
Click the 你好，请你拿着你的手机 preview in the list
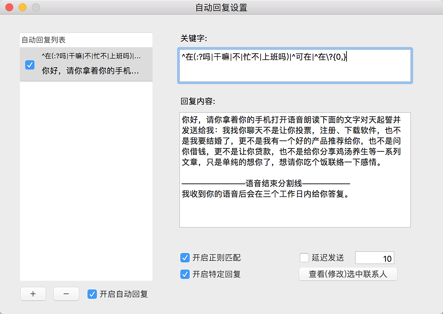pos(90,71)
